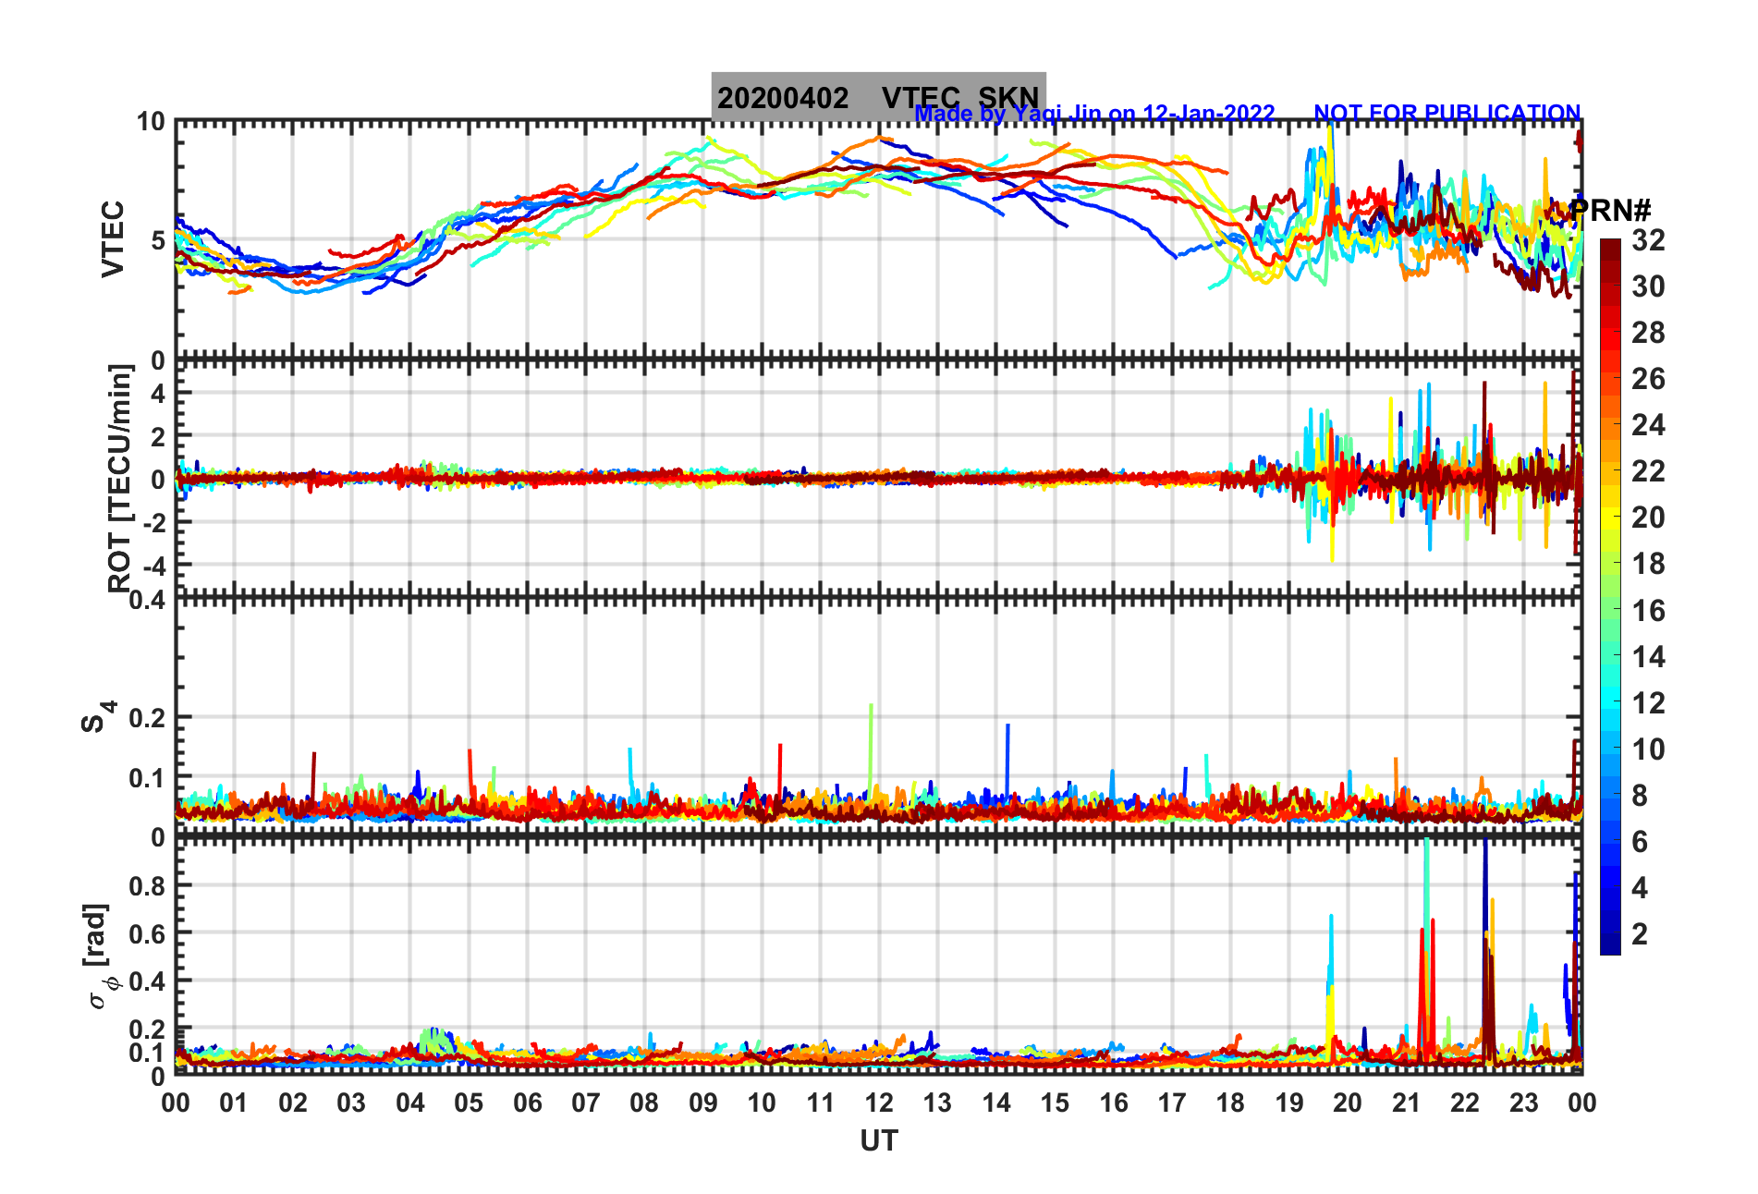
Task: Click colorbar label '24'
Action: (x=1648, y=425)
